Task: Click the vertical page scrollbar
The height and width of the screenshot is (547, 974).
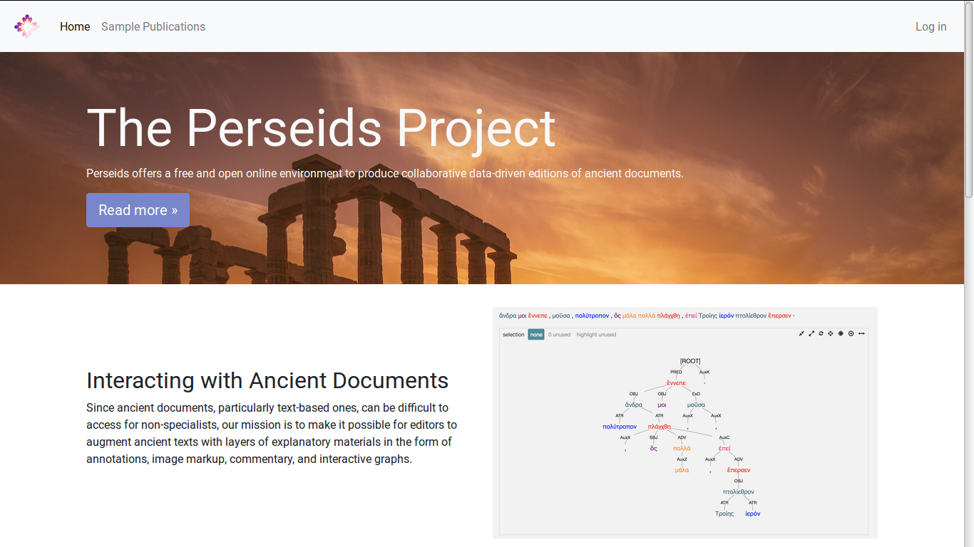Action: [969, 100]
